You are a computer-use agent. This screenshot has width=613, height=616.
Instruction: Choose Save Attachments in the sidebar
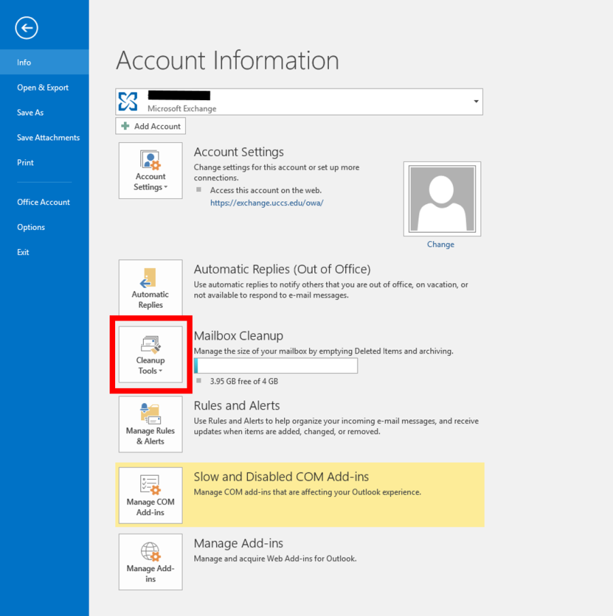44,137
